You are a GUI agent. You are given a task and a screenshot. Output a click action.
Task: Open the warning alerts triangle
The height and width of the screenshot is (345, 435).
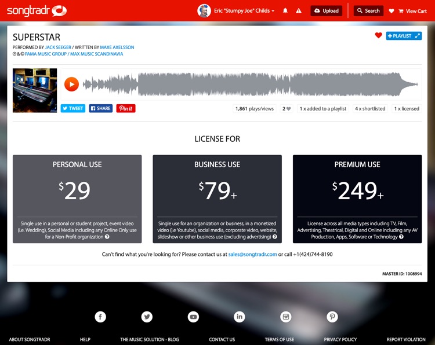tap(299, 11)
